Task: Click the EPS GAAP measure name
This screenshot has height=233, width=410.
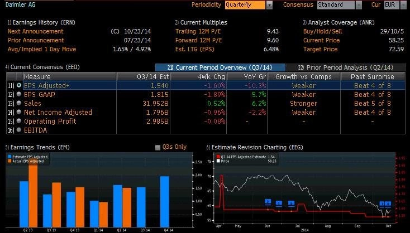Action: (x=40, y=94)
